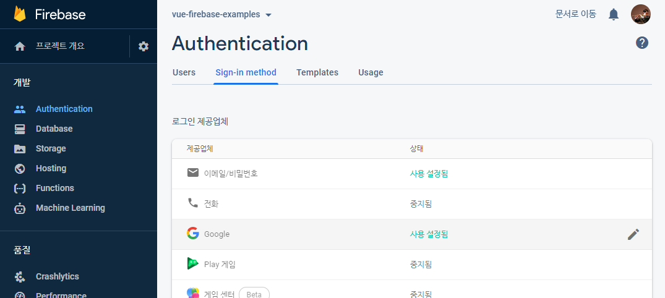The image size is (665, 298).
Task: Click the Machine Learning robot icon
Action: 20,208
